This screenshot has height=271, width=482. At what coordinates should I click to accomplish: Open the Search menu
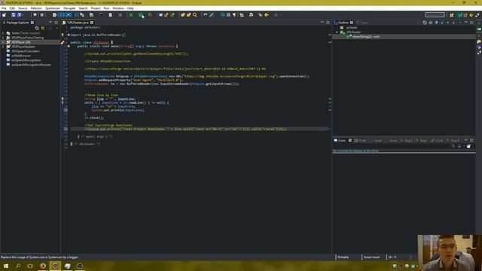click(83, 8)
